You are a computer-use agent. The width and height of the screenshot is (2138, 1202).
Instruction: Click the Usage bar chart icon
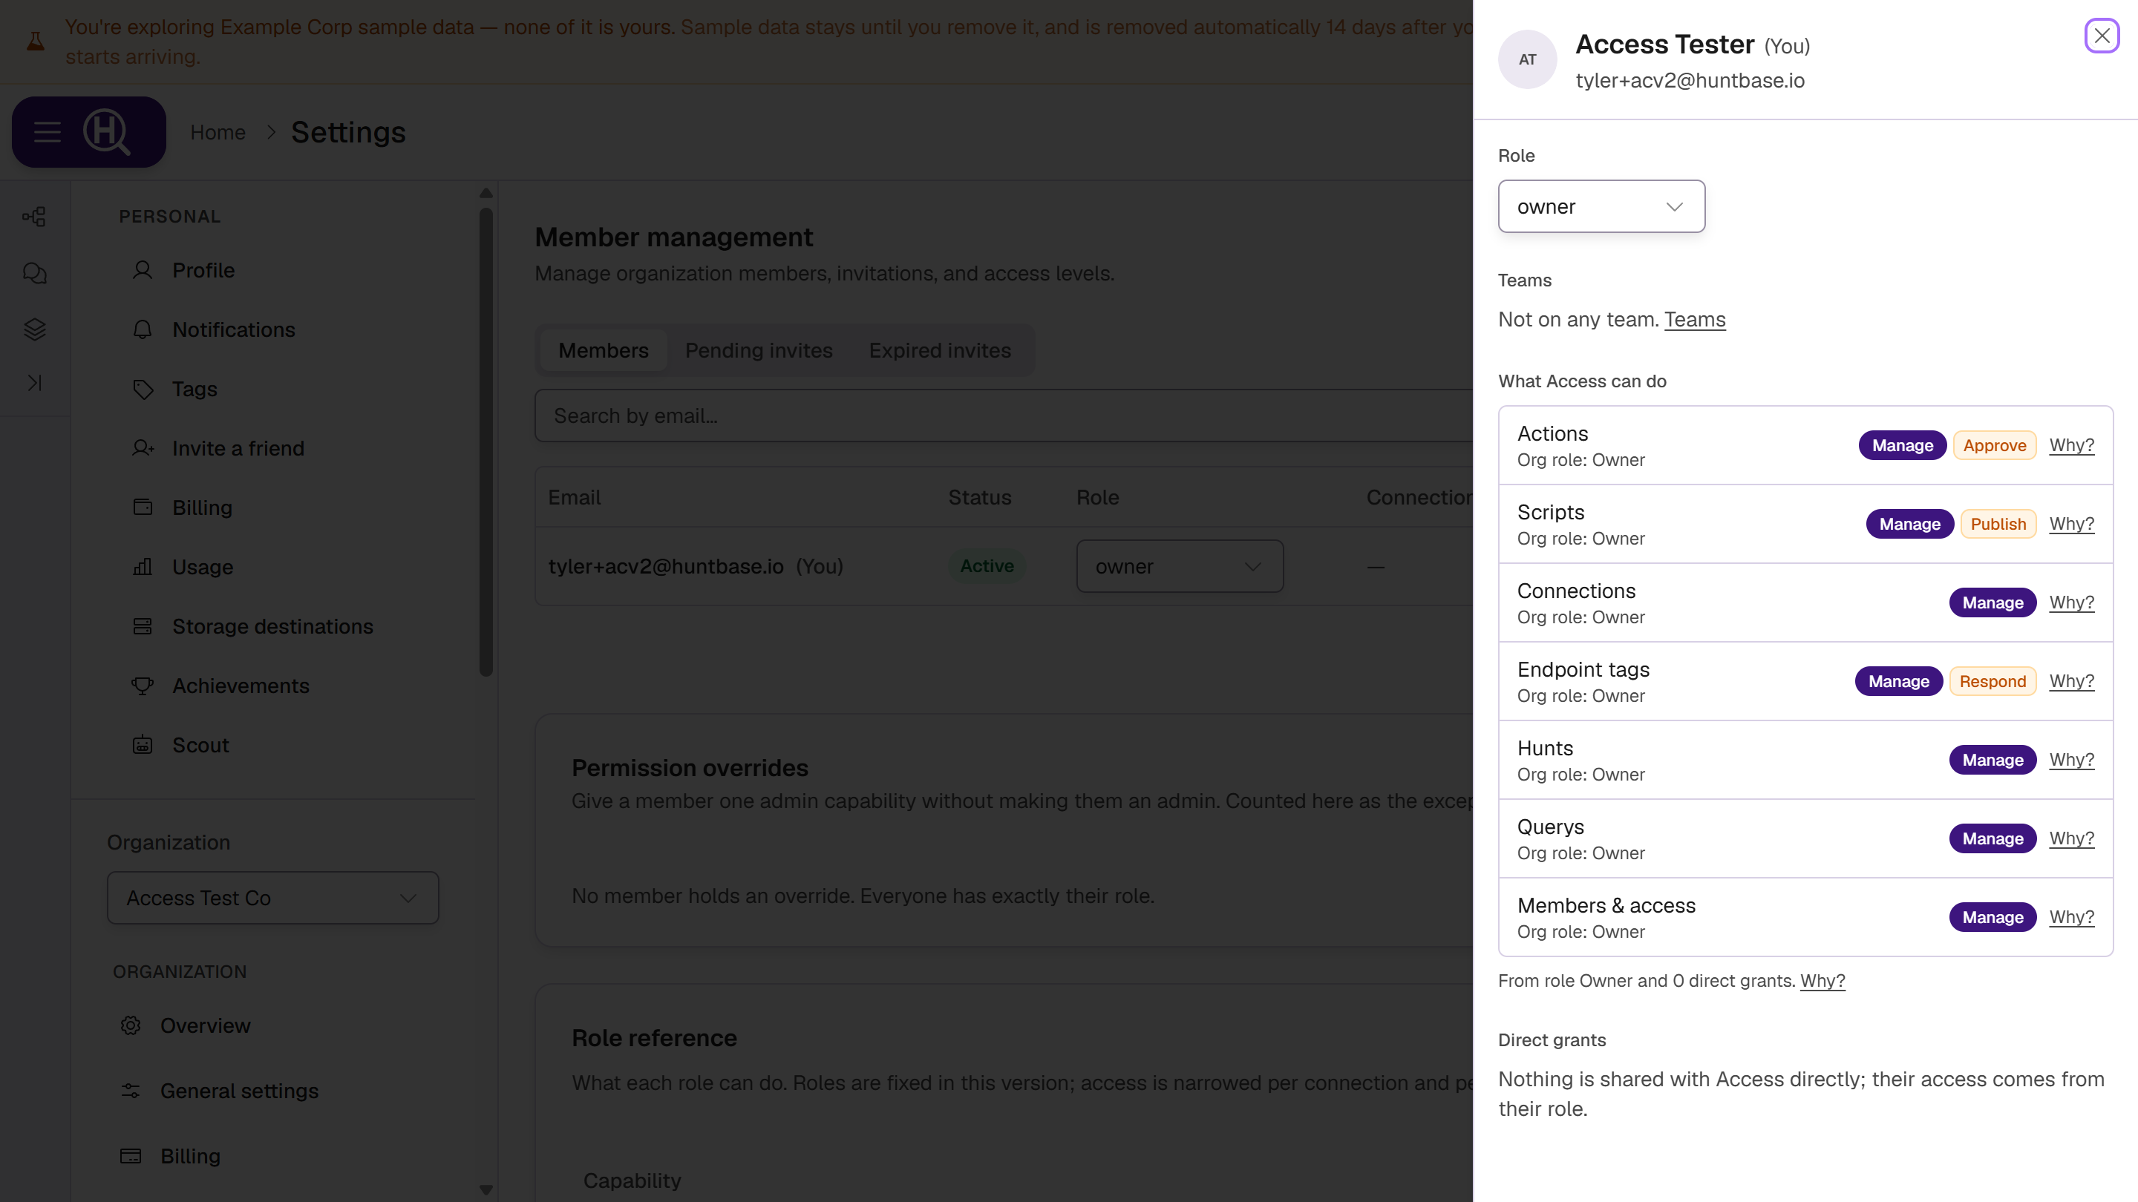tap(143, 567)
